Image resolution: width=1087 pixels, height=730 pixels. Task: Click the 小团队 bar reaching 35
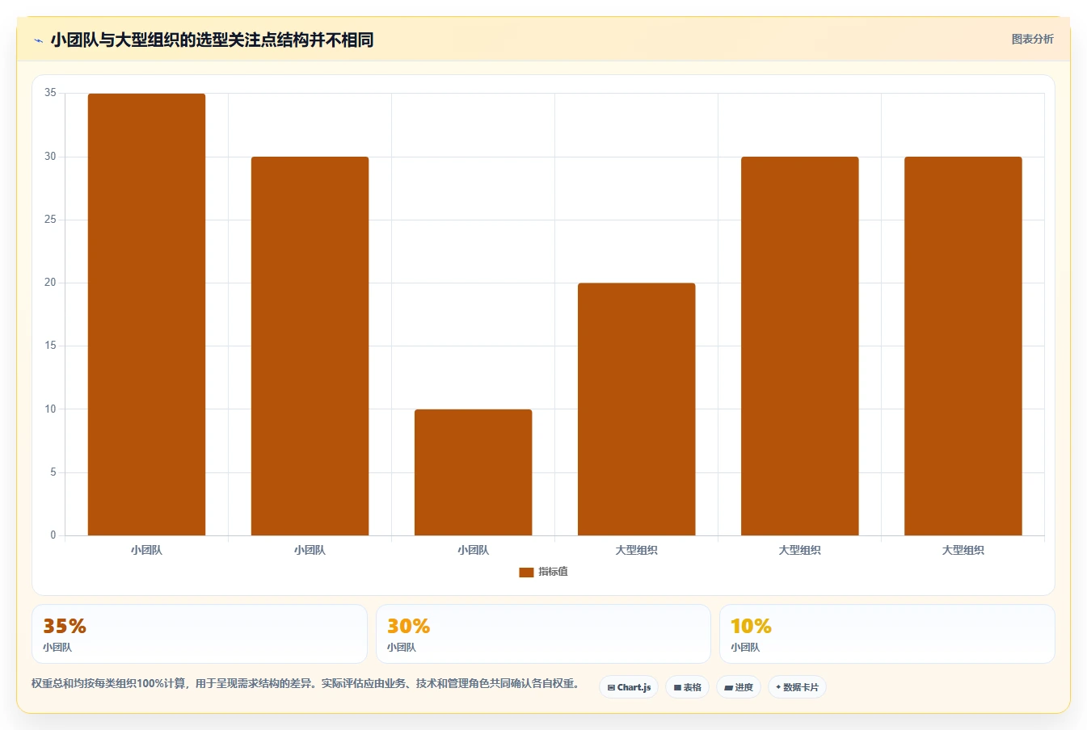146,314
